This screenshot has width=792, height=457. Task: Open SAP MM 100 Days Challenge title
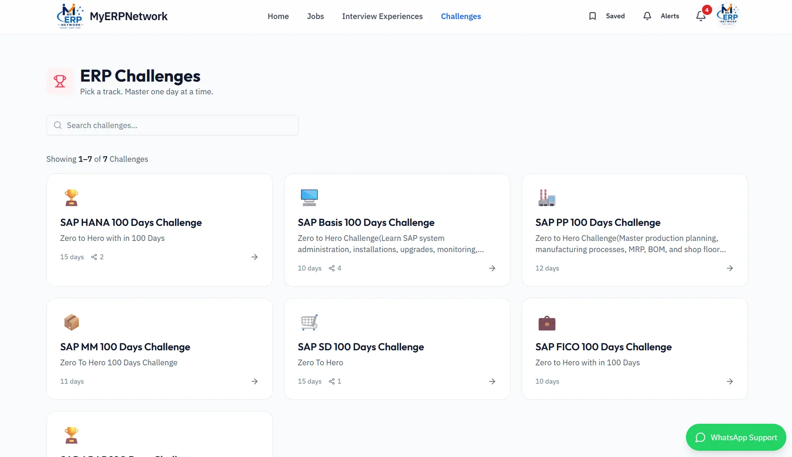(125, 347)
